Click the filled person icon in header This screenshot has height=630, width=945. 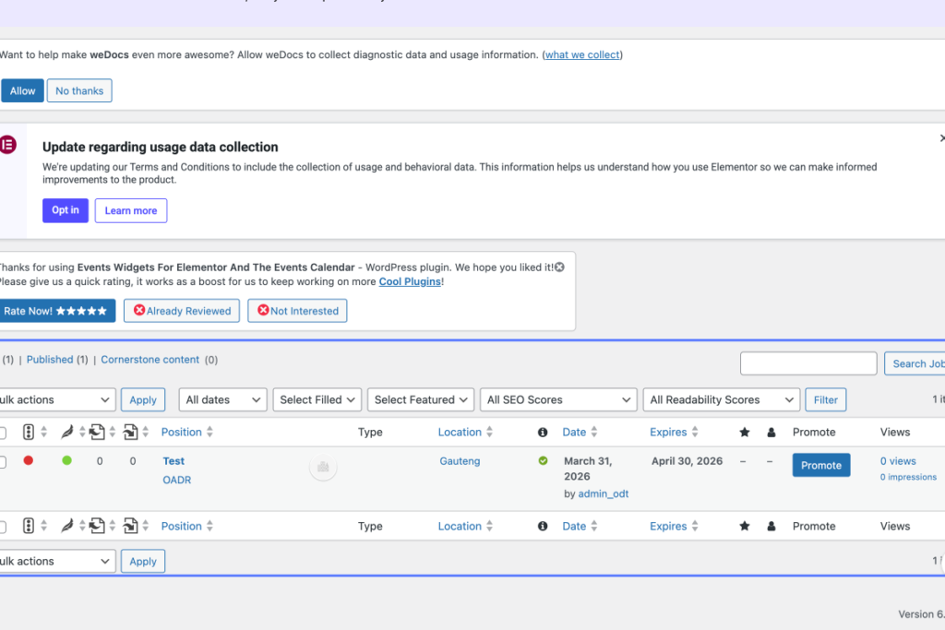[772, 433]
